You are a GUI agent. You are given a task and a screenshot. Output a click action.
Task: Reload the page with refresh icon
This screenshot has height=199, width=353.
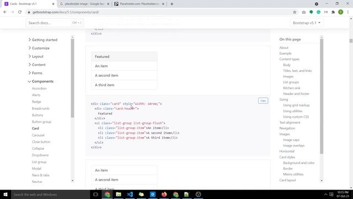[x=20, y=12]
